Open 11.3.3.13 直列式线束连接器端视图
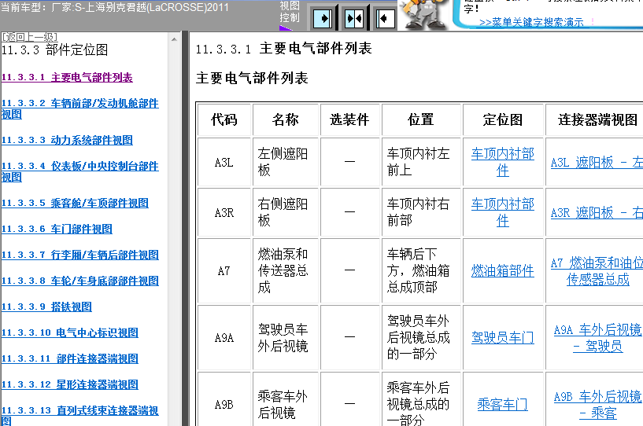Screen dimensions: 643x426 point(80,416)
